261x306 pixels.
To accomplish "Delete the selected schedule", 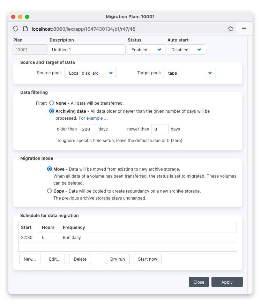I will point(80,259).
